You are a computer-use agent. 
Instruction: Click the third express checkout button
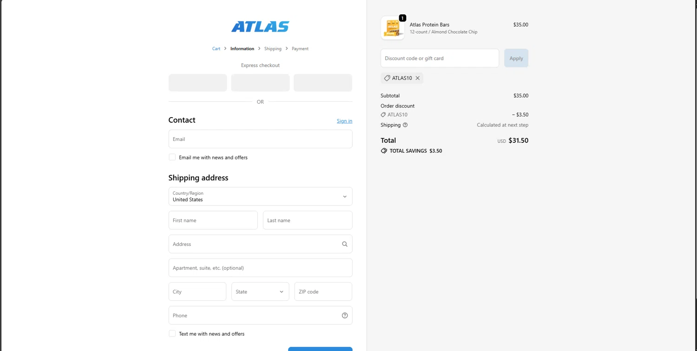[x=323, y=83]
